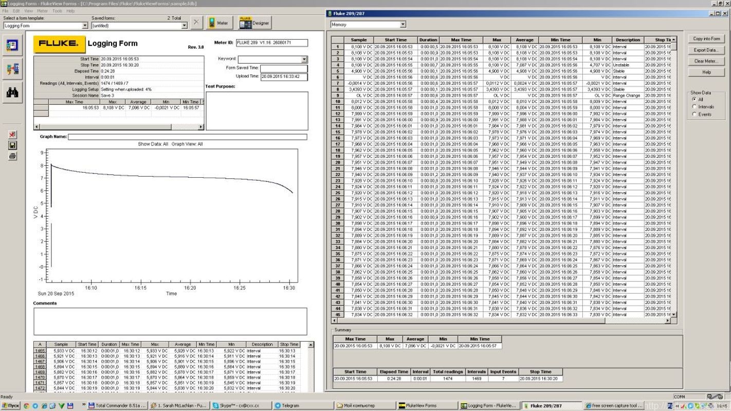Click the red delete form icon in sidebar
The image size is (731, 411).
pos(12,135)
